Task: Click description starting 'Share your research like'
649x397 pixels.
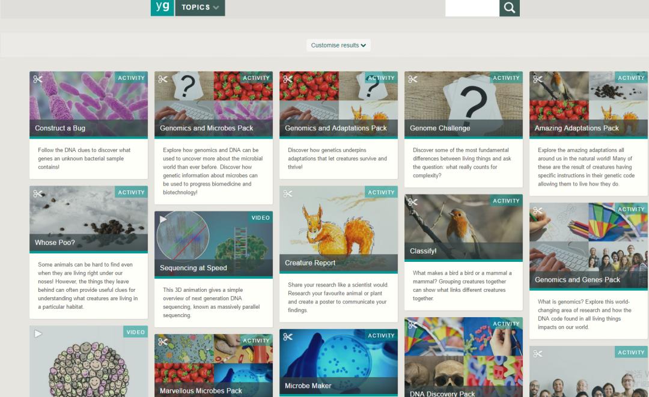Action: click(x=338, y=297)
